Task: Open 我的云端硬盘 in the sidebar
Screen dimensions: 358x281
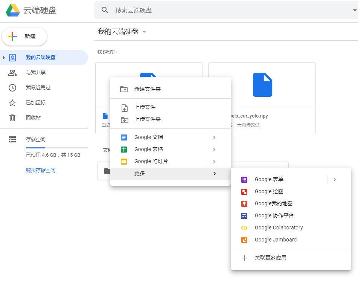Action: coord(44,58)
